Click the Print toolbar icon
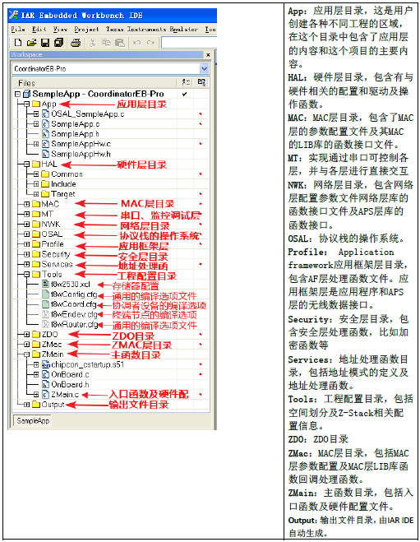 [x=76, y=43]
